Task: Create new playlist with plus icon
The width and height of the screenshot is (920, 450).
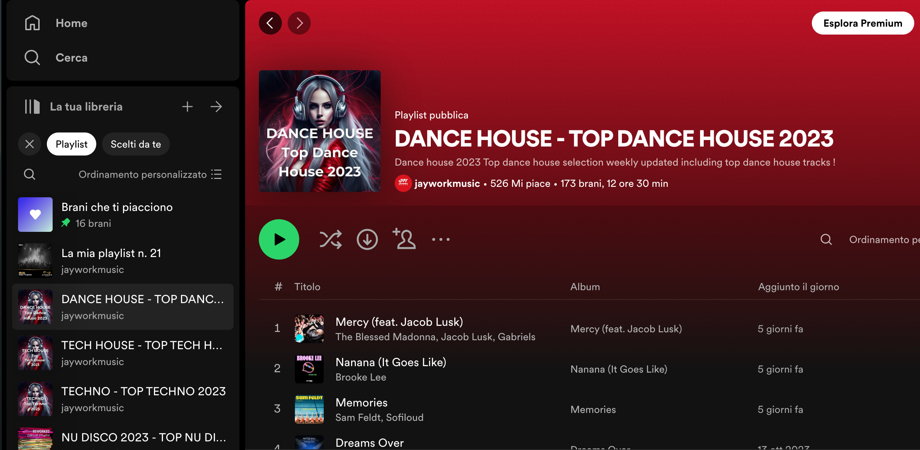Action: pos(187,107)
